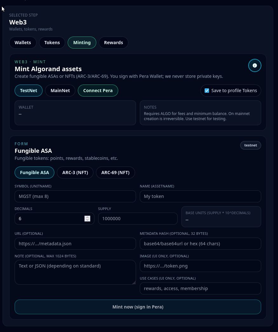Switch to the Tokens tab

[x=52, y=43]
